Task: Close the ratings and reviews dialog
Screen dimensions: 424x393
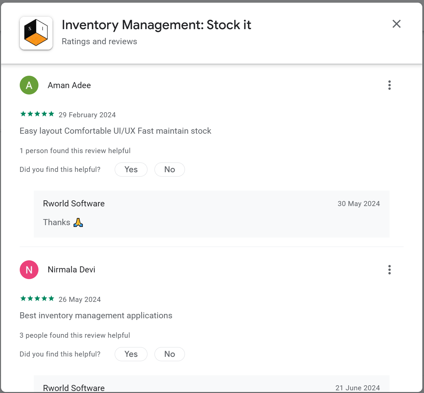Action: coord(396,24)
